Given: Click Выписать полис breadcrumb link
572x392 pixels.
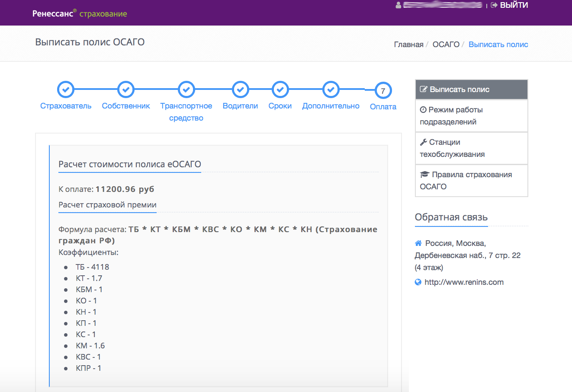Looking at the screenshot, I should click(498, 45).
